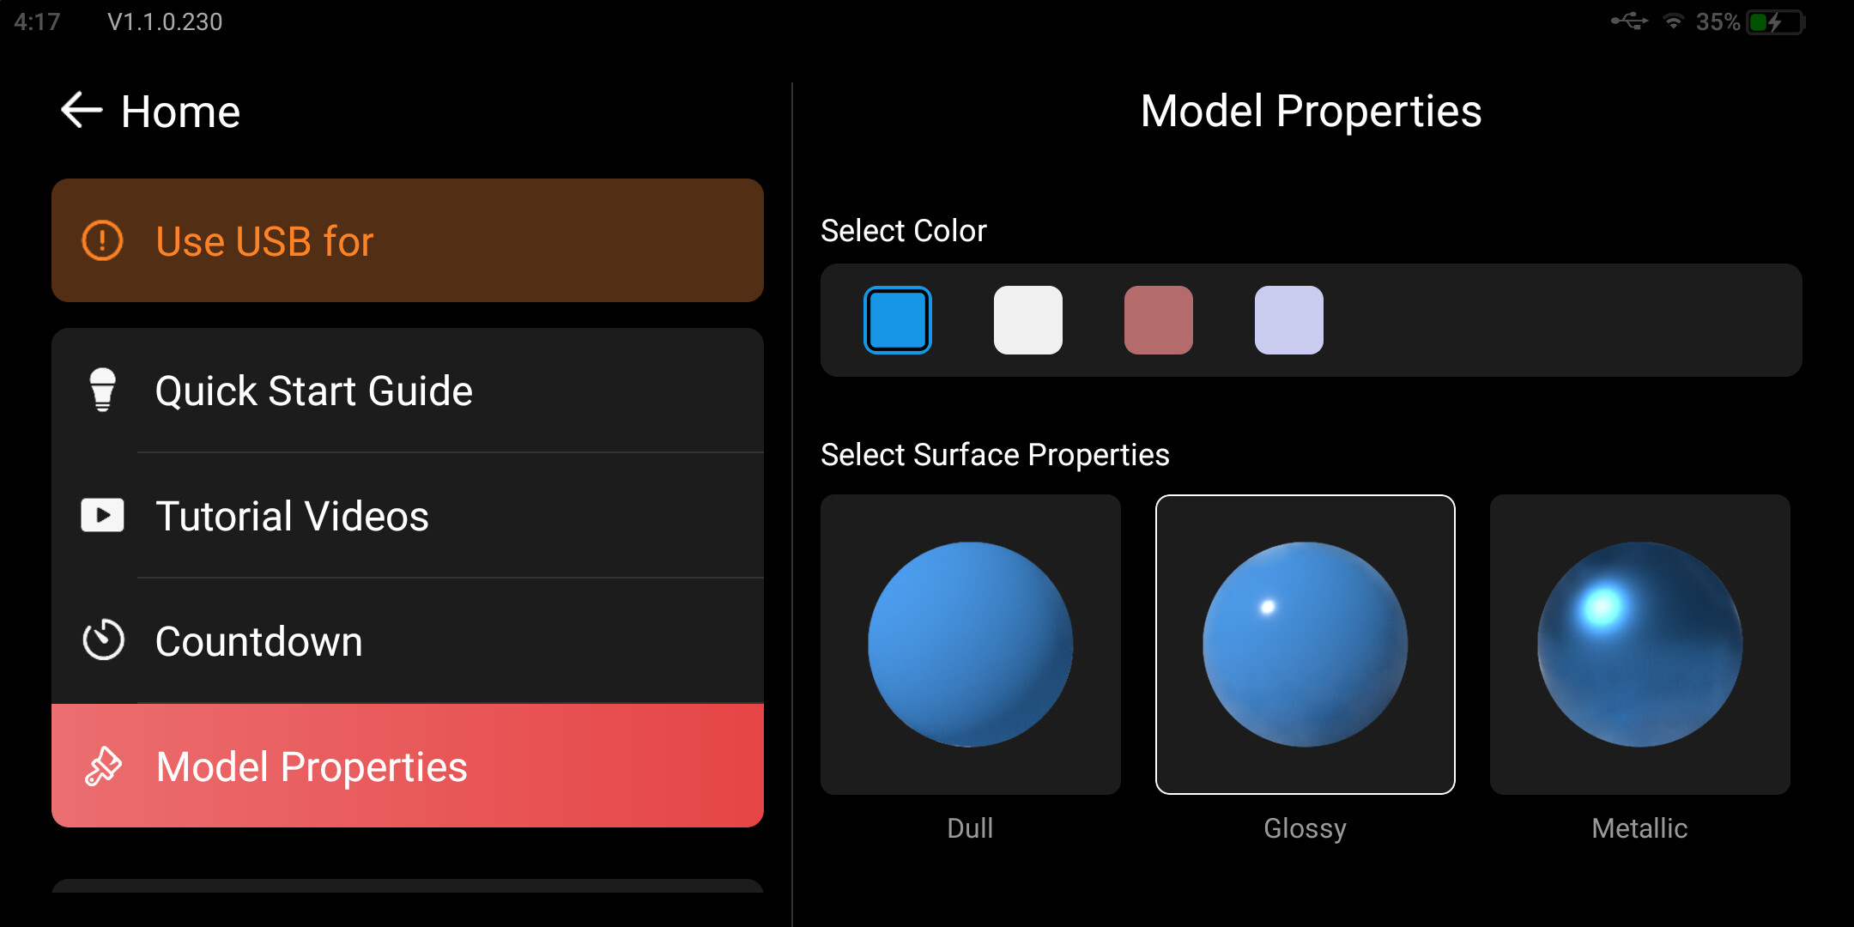The width and height of the screenshot is (1854, 927).
Task: Open Tutorial Videos menu entry
Action: click(292, 517)
